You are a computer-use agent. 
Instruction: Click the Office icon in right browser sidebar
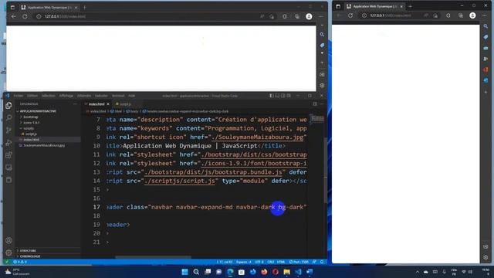(x=486, y=69)
